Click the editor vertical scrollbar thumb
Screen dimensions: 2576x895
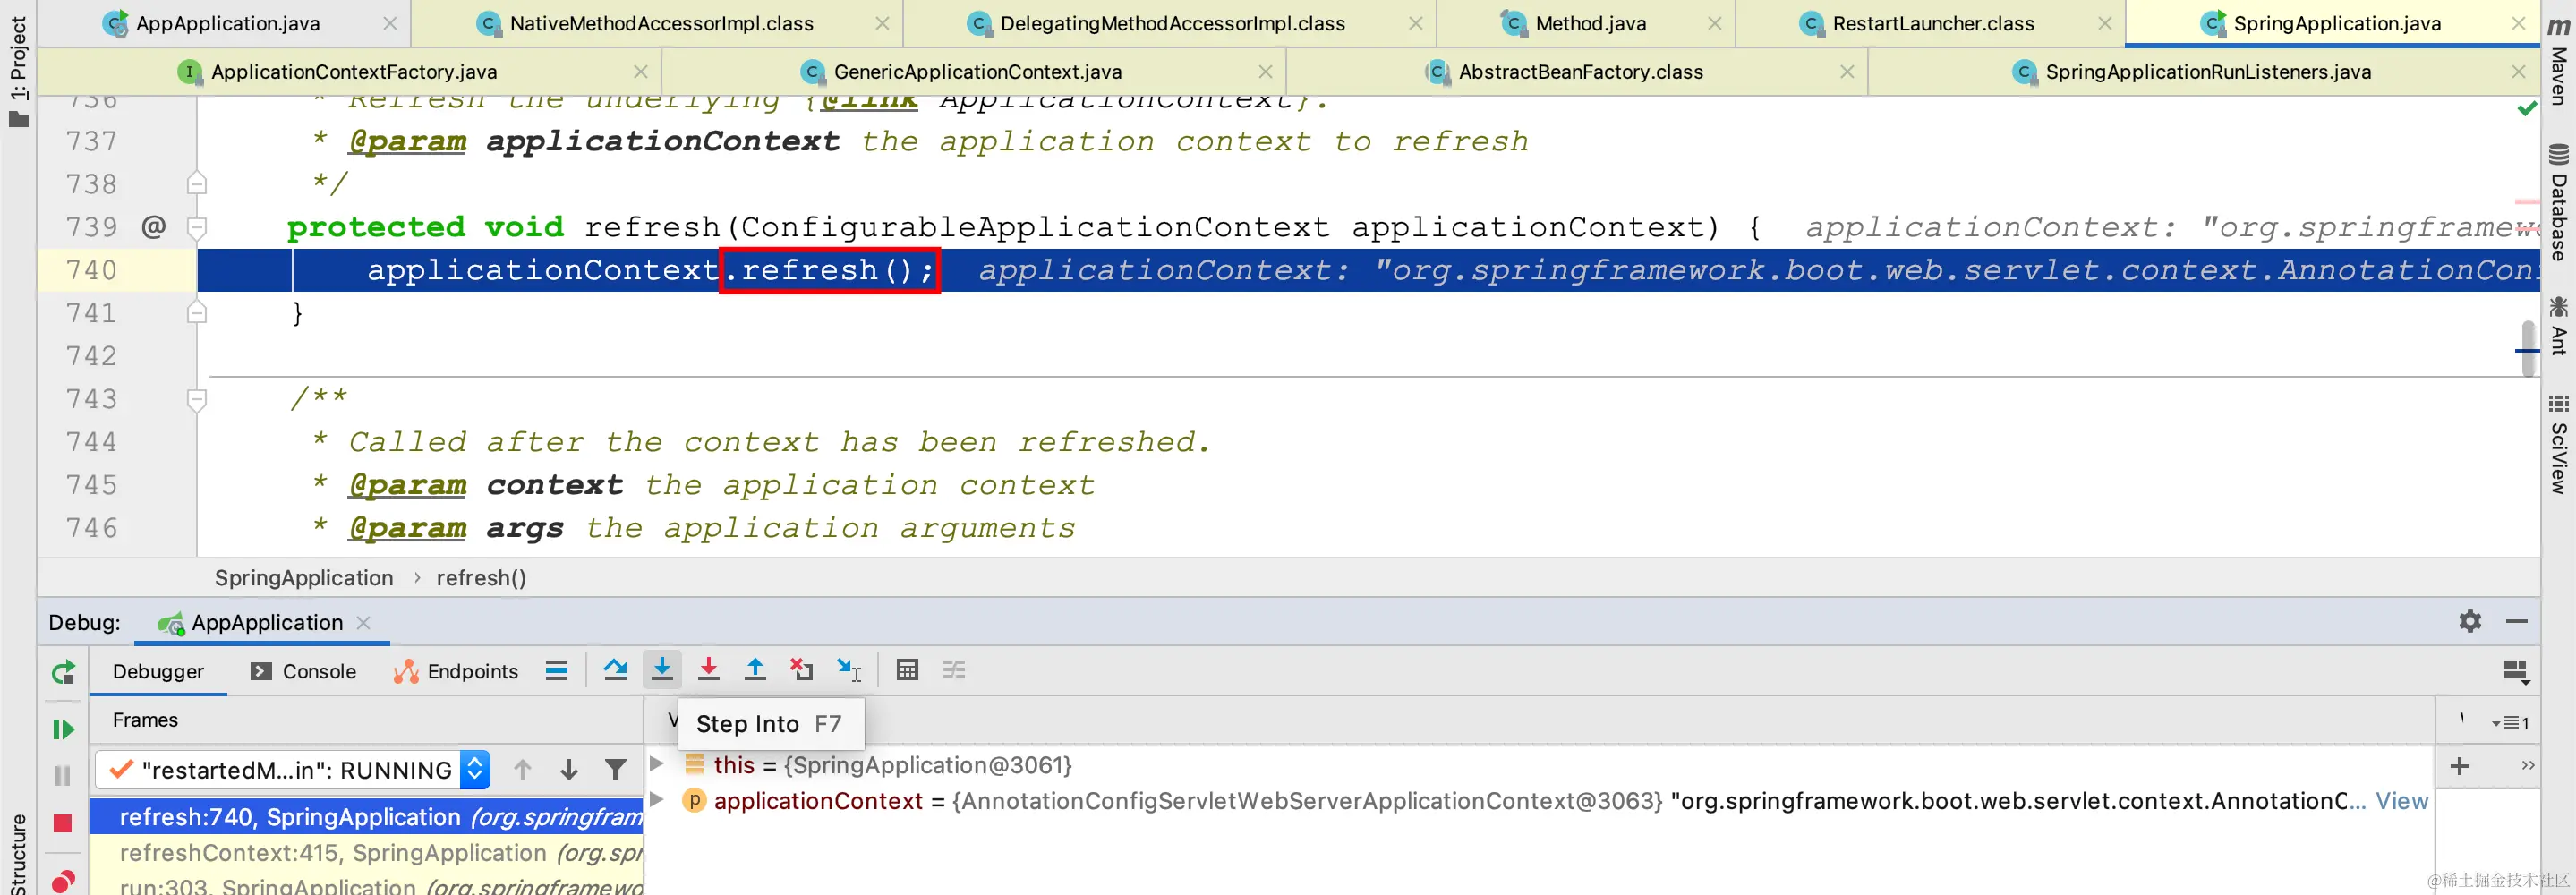(2529, 347)
